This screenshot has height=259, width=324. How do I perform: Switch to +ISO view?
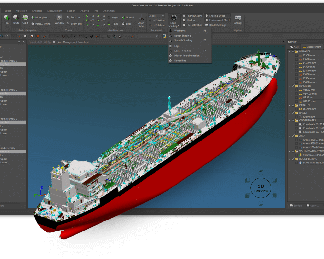(x=113, y=17)
